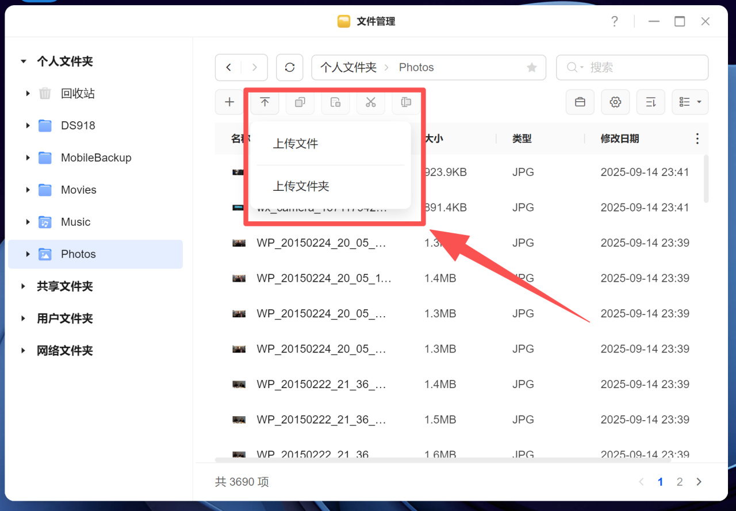Click the 923.9KB size cell
Screen dimensions: 736x511
(x=446, y=172)
